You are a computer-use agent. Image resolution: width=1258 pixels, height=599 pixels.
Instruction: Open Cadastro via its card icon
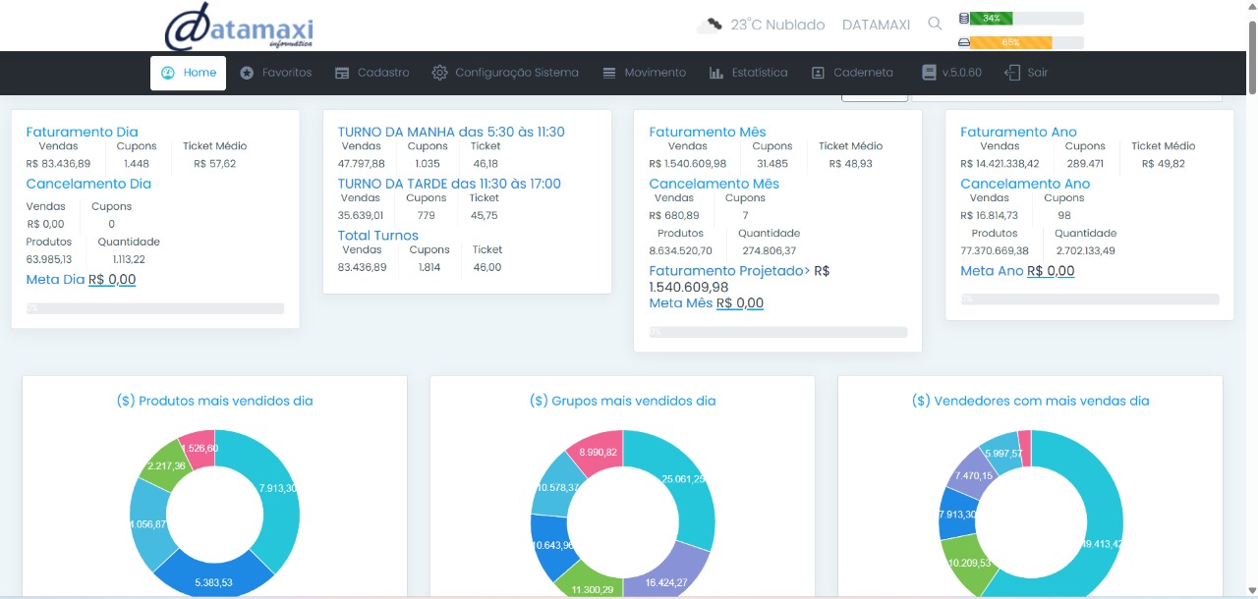[x=341, y=72]
